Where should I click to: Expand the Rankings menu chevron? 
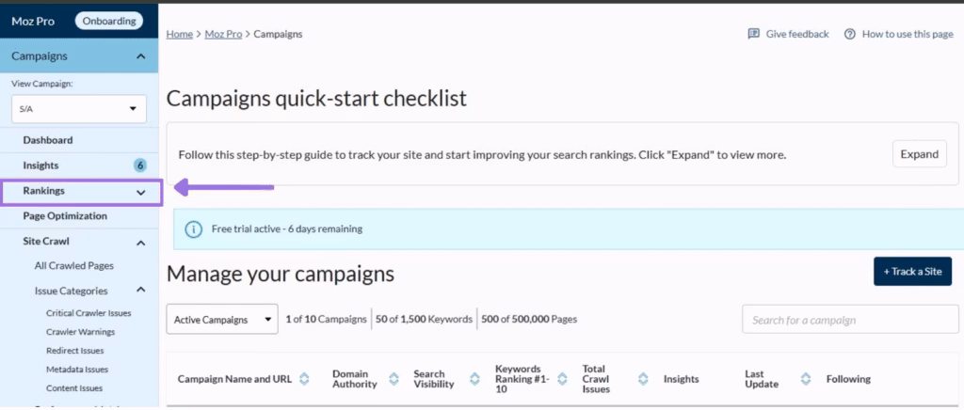click(141, 192)
